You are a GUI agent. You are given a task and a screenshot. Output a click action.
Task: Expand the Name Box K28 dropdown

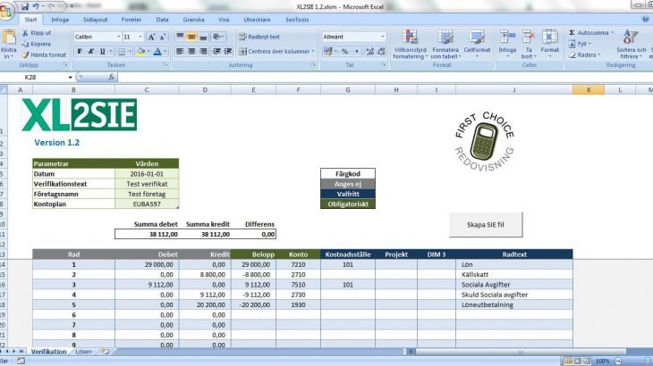[x=70, y=78]
